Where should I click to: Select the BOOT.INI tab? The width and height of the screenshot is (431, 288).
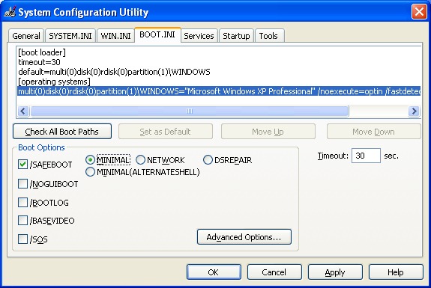(x=157, y=35)
